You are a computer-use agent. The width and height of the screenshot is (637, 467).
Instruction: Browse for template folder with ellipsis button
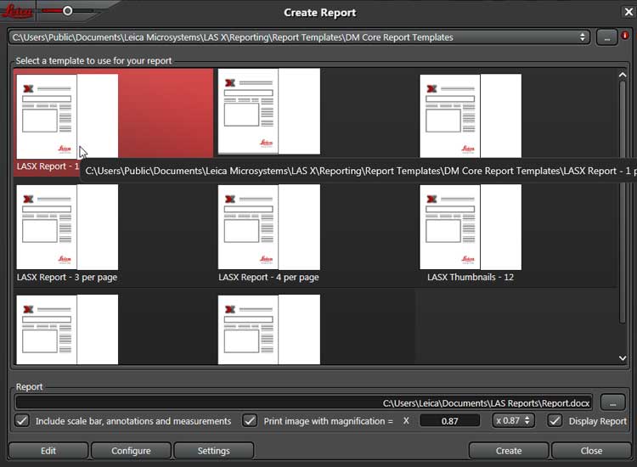point(606,37)
